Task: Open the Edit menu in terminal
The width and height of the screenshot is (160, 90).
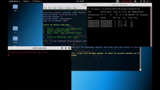Action: (49, 8)
